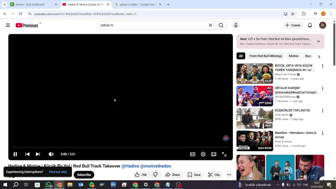Open the tab search dropdown arrow
The height and width of the screenshot is (189, 336).
click(4, 4)
